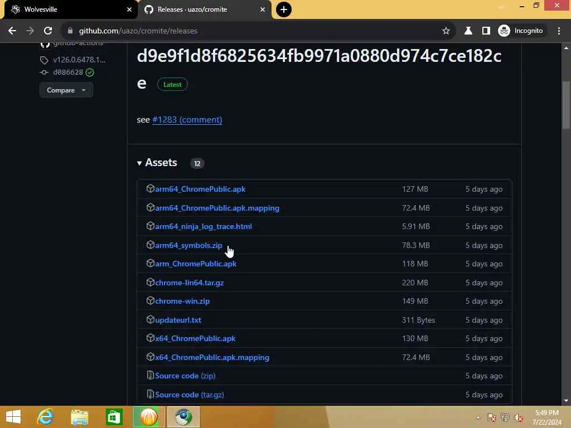
Task: Click the browser forward arrow
Action: tap(30, 31)
